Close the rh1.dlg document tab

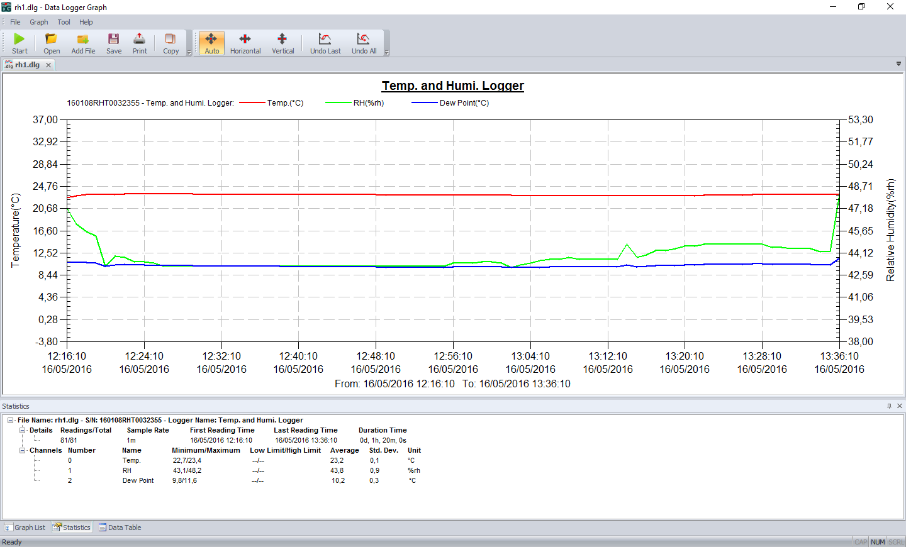click(x=48, y=65)
